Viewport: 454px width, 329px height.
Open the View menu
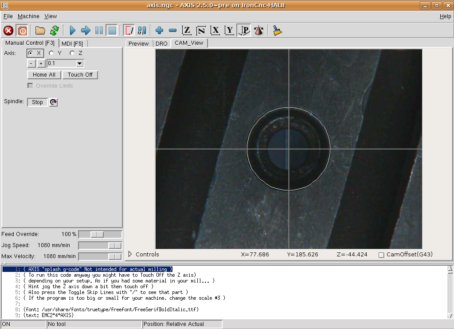(51, 16)
